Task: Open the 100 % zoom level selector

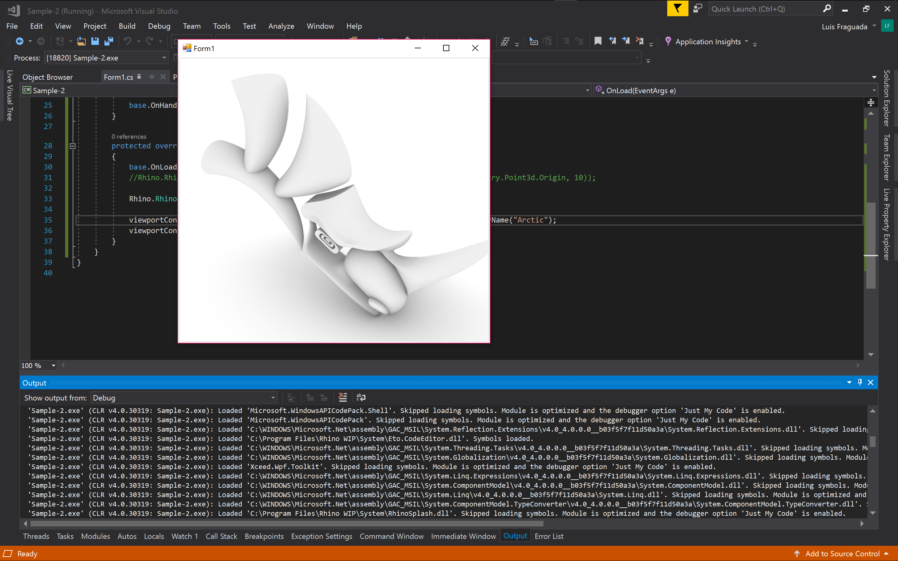Action: 53,366
